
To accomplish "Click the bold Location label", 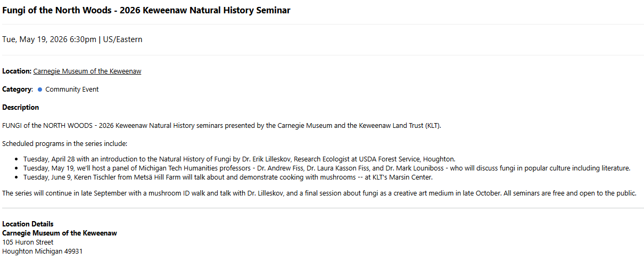I will (x=16, y=71).
